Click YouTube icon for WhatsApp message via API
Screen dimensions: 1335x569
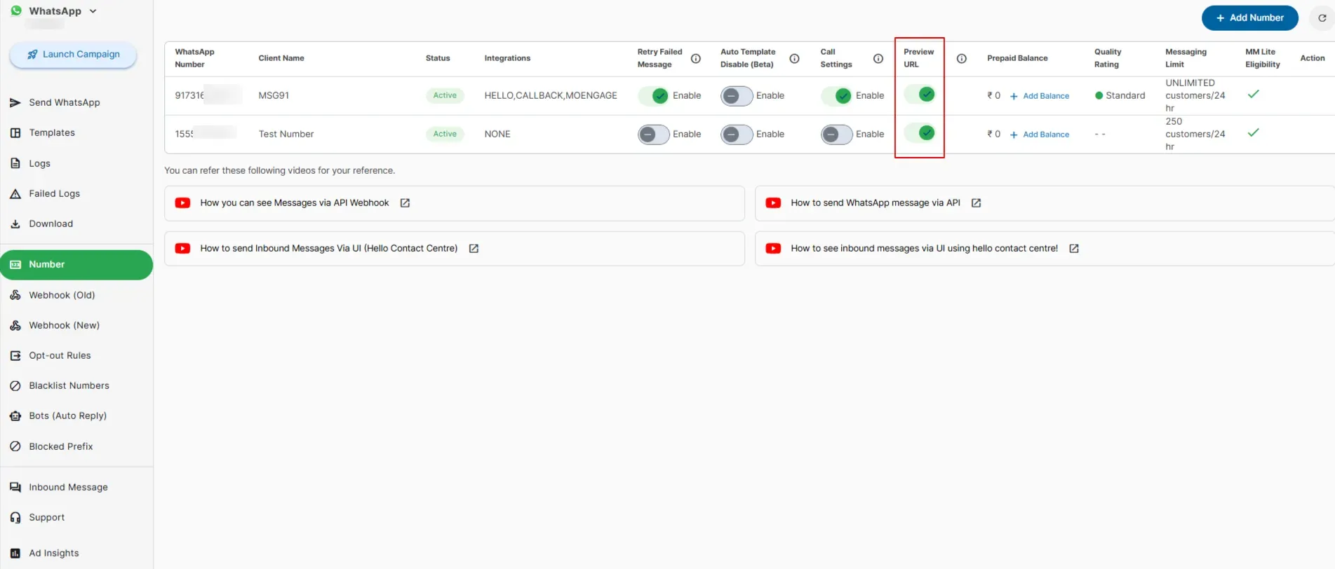click(x=773, y=203)
